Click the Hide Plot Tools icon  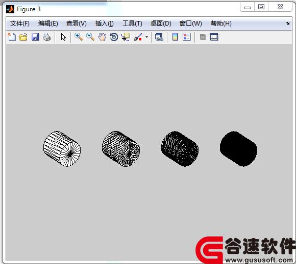(x=203, y=37)
